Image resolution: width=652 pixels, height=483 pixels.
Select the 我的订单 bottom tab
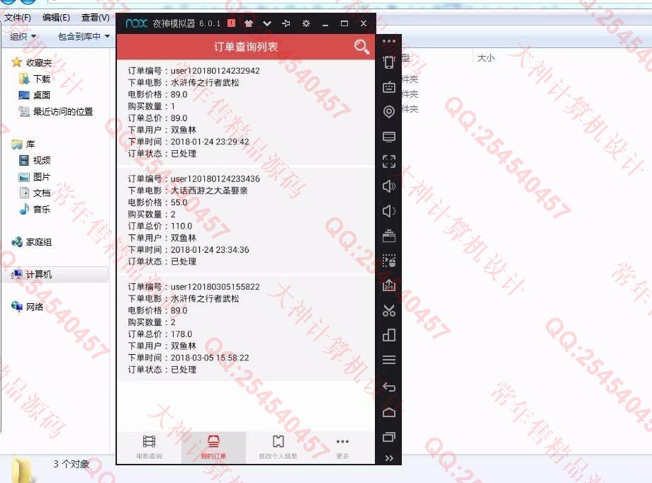tap(213, 447)
